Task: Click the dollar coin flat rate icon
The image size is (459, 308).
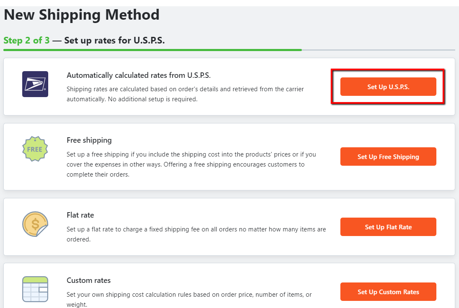Action: [35, 224]
